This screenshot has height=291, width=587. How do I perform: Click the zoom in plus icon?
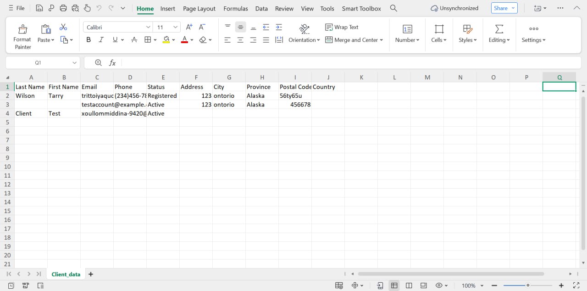[561, 285]
